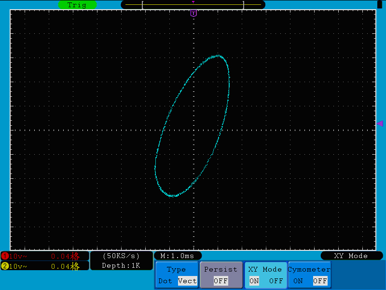Click the channel 2 10v~ scale readout
The height and width of the screenshot is (290, 386).
pyautogui.click(x=18, y=266)
